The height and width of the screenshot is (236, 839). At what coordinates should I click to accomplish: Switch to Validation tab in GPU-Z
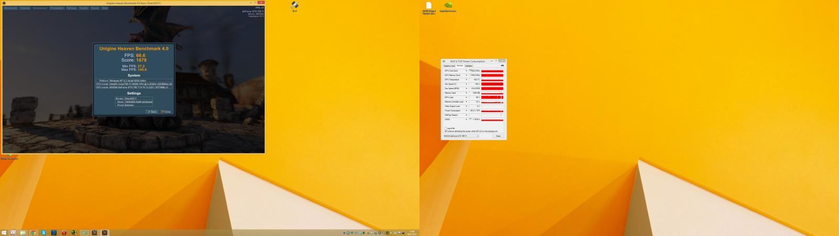pos(469,66)
